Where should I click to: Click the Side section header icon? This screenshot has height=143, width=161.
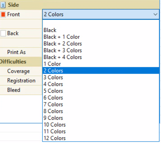pos(3,5)
